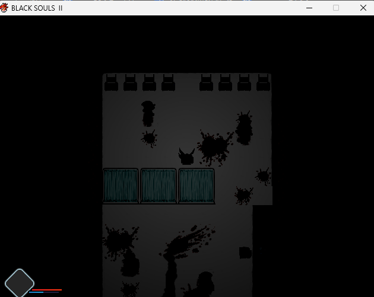Click the horned creature silhouette
374x297 pixels.
coord(186,157)
